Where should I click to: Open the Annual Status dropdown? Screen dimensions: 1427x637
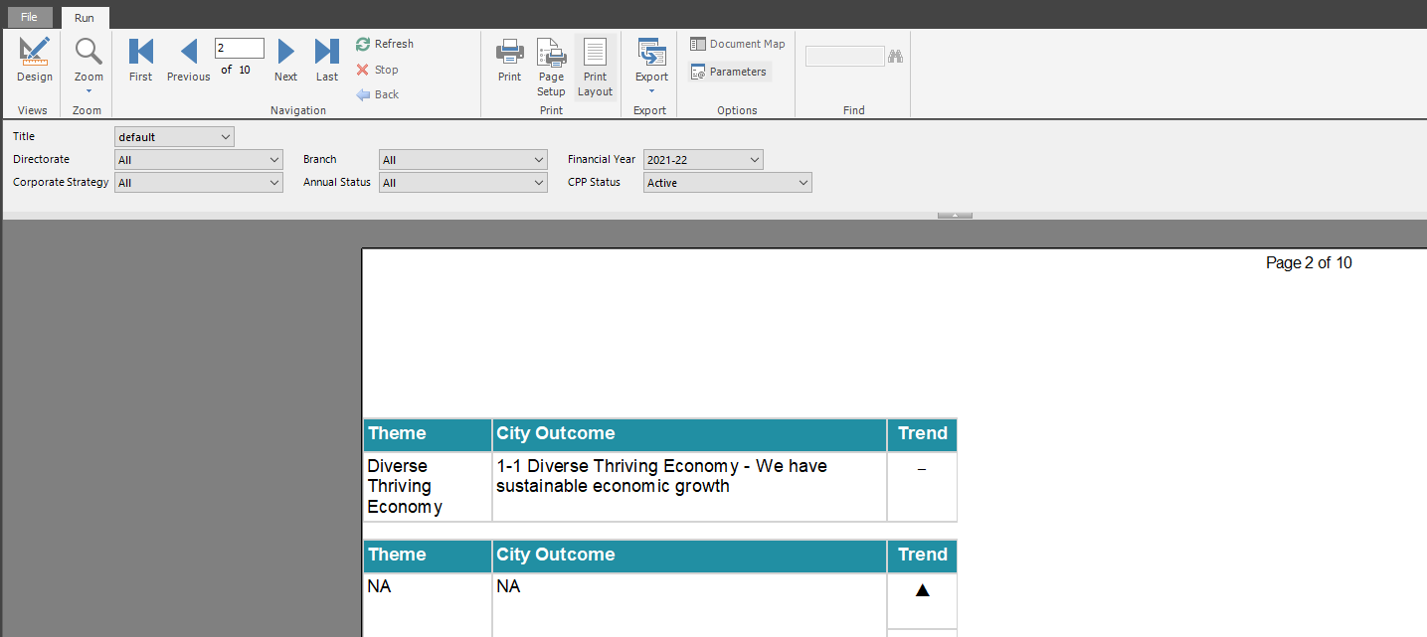(463, 182)
